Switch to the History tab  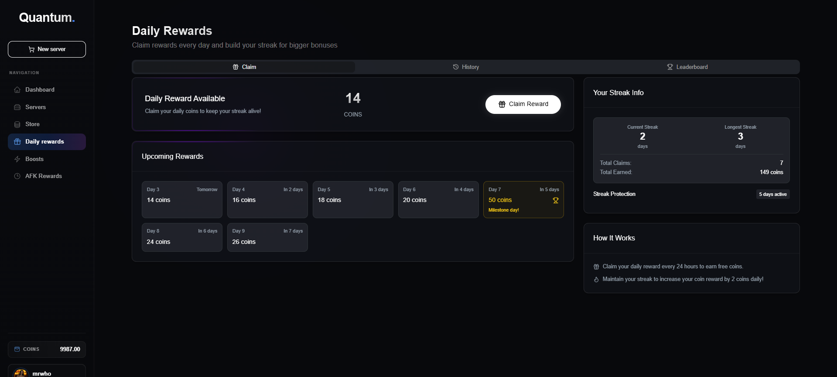point(466,67)
